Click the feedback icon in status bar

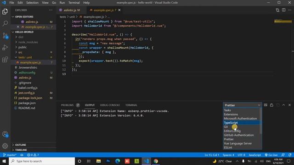(x=283, y=155)
